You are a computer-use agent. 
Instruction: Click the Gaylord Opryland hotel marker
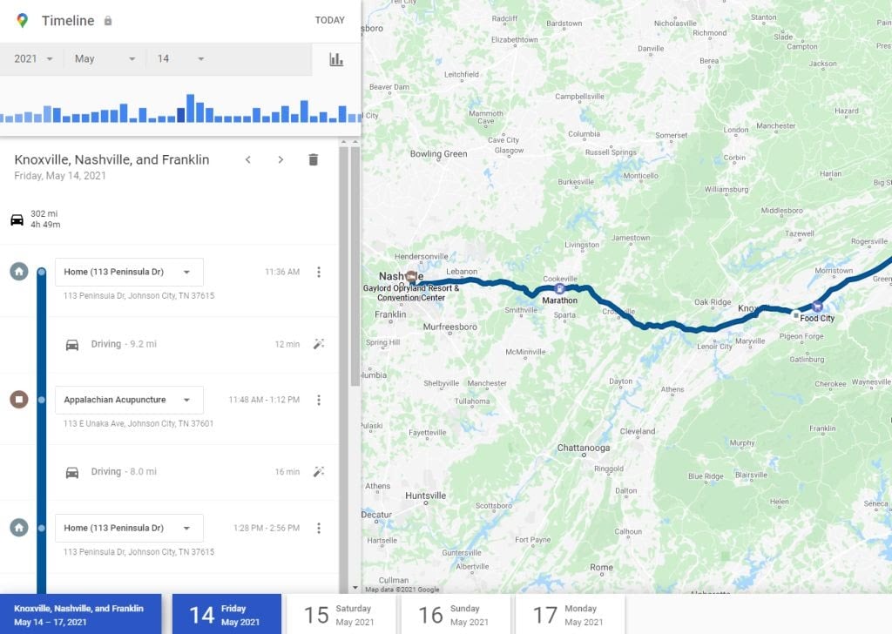411,278
